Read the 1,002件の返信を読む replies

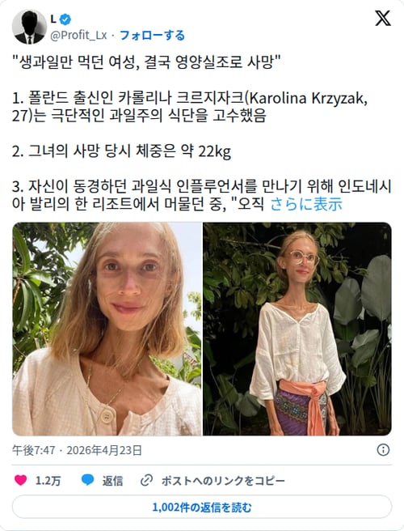tap(202, 507)
